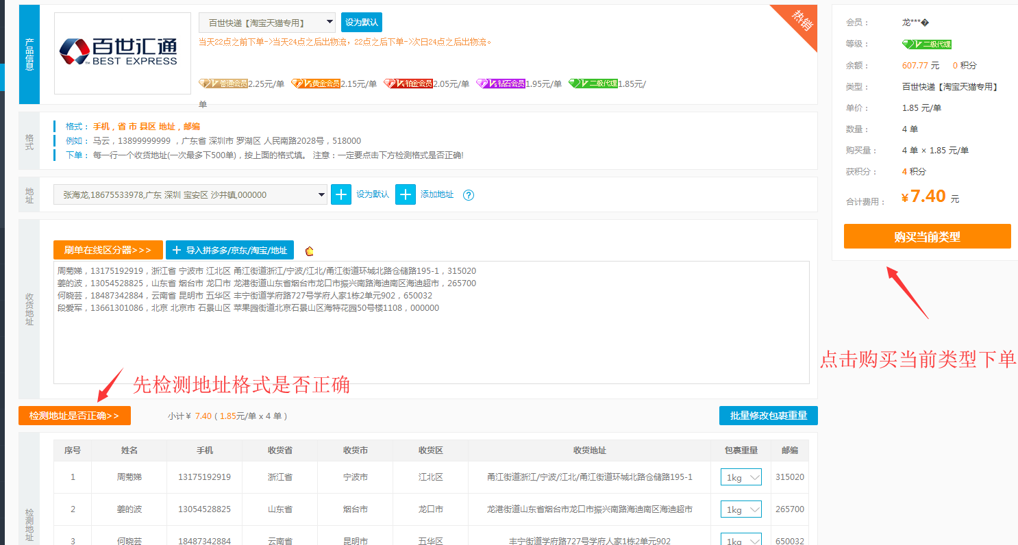The image size is (1018, 545).
Task: Click the 黄金会员 membership badge icon
Action: pyautogui.click(x=316, y=84)
